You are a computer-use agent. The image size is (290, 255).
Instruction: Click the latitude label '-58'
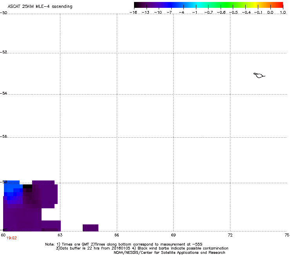click(4, 182)
